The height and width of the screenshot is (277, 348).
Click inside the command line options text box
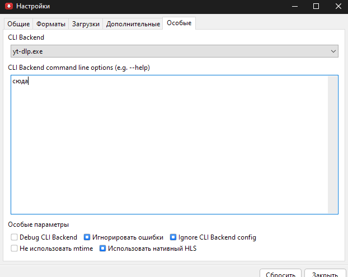point(168,145)
